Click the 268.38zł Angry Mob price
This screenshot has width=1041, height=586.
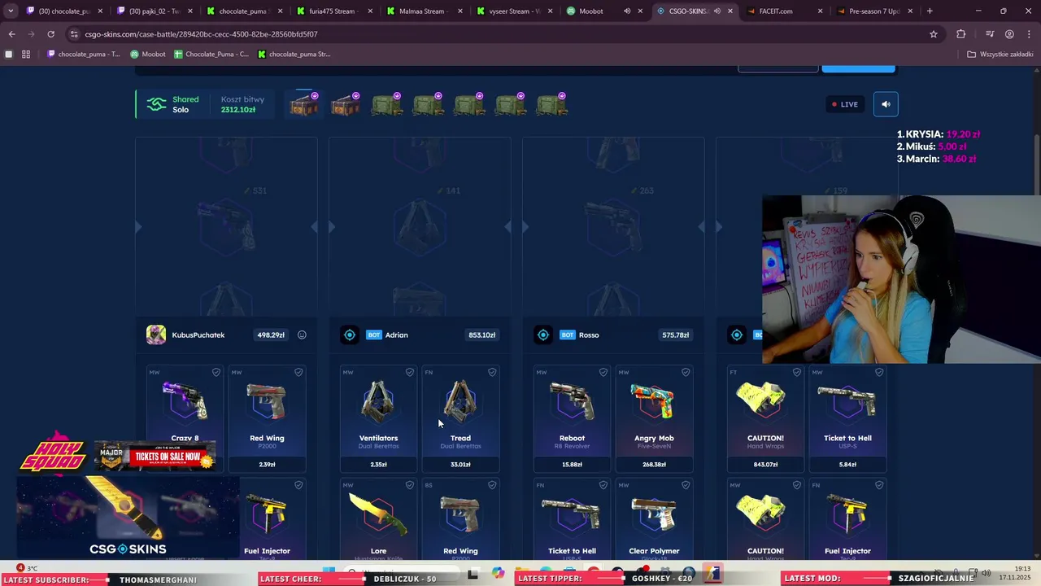point(654,465)
